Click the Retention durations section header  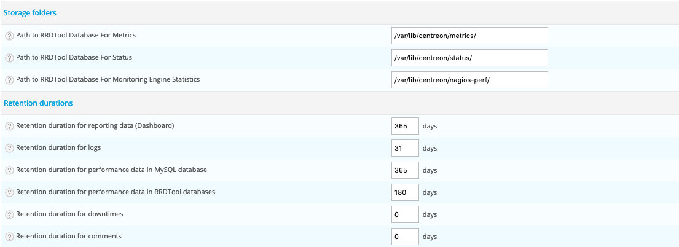pos(38,103)
